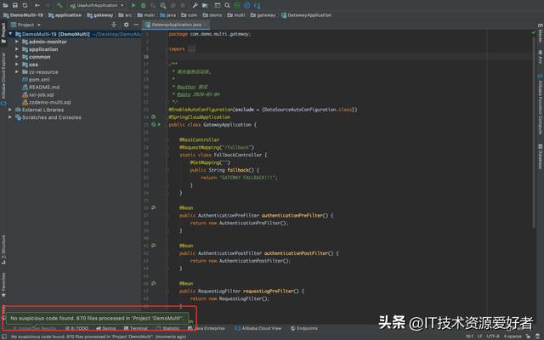Click the green square plugin toolbar icon
Screen dimensions: 544x340
pos(237,5)
